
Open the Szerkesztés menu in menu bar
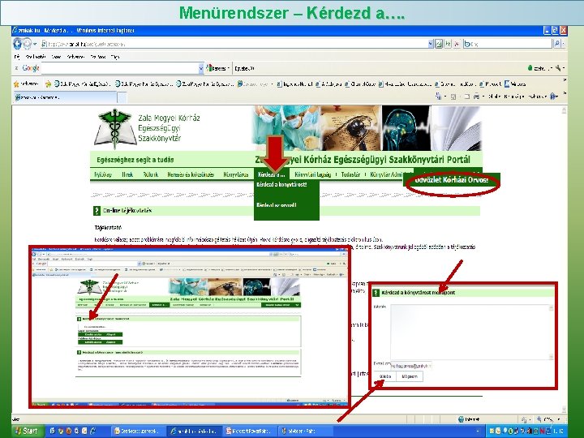click(36, 57)
